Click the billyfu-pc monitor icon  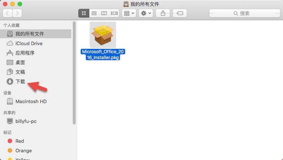click(10, 121)
